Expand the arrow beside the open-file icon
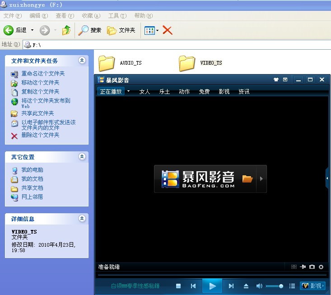 coord(261,179)
